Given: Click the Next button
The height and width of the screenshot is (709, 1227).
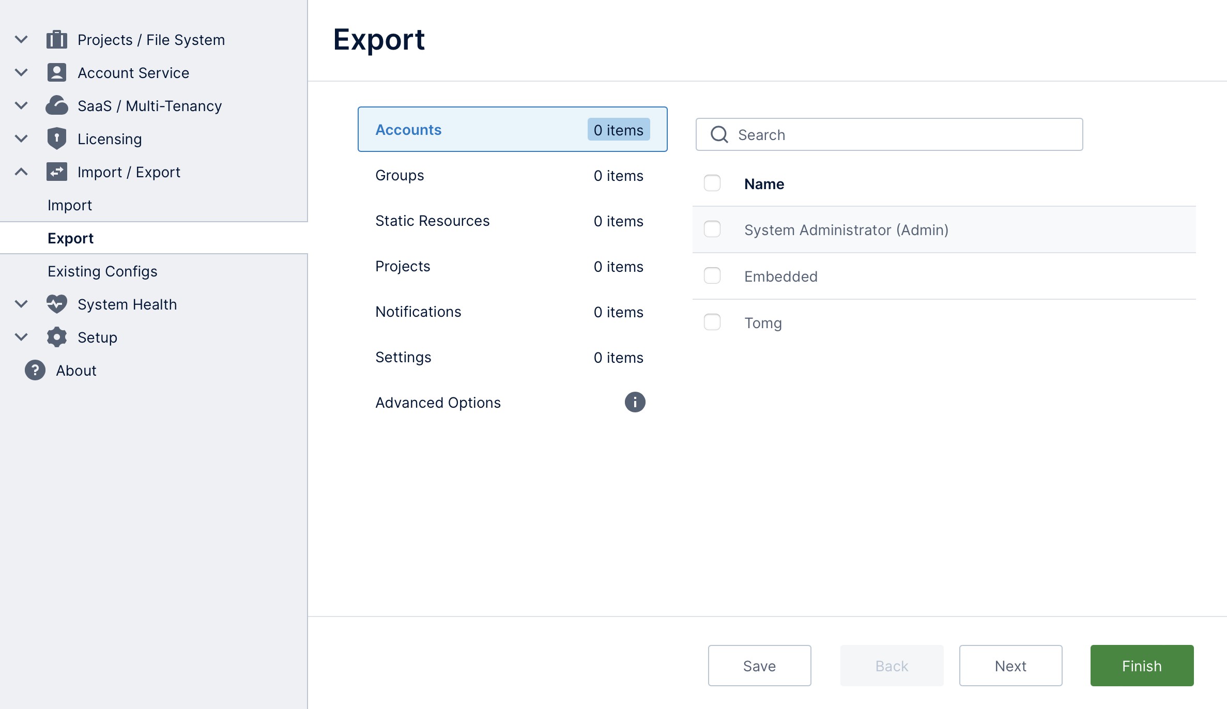Looking at the screenshot, I should point(1010,666).
